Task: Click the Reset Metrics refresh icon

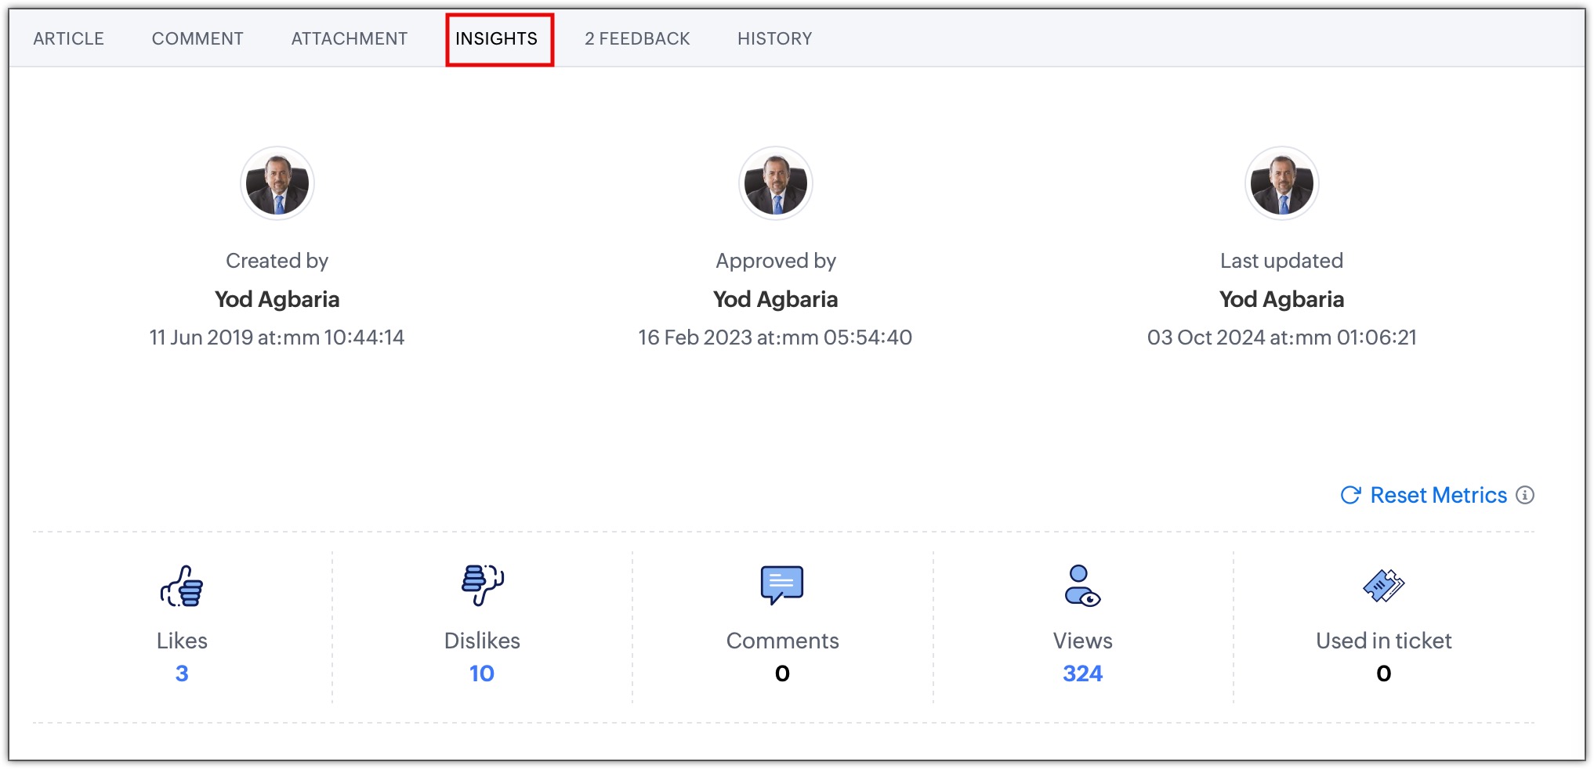Action: 1350,495
